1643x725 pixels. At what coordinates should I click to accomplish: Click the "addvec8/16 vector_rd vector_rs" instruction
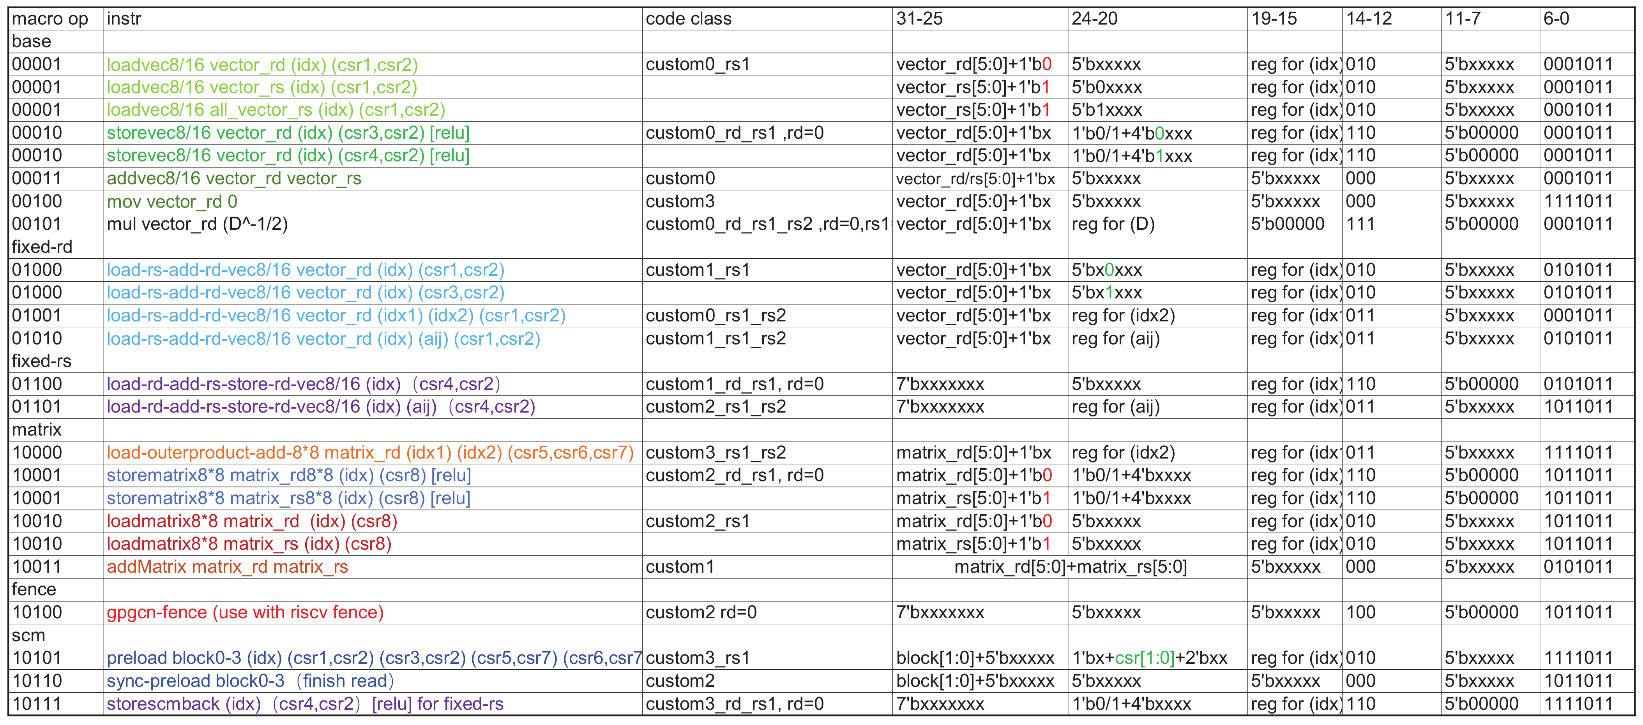pyautogui.click(x=233, y=179)
